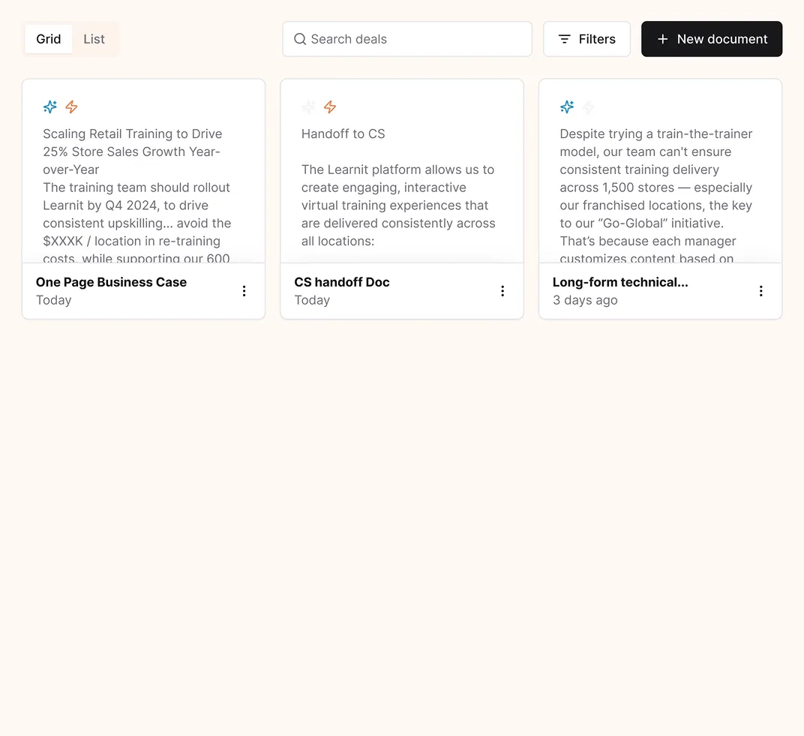Click 'Today' under CS handoff Doc
The width and height of the screenshot is (804, 736).
point(312,300)
